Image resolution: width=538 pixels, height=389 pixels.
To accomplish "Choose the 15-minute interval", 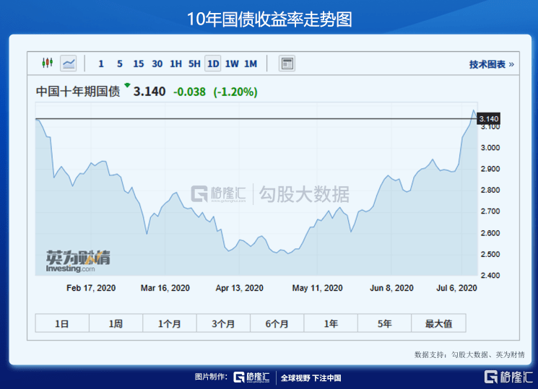I will point(138,64).
